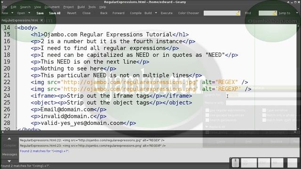Click status bar 'Found 2 matches' text
Viewport: 301px width, 169px height.
[x=25, y=166]
